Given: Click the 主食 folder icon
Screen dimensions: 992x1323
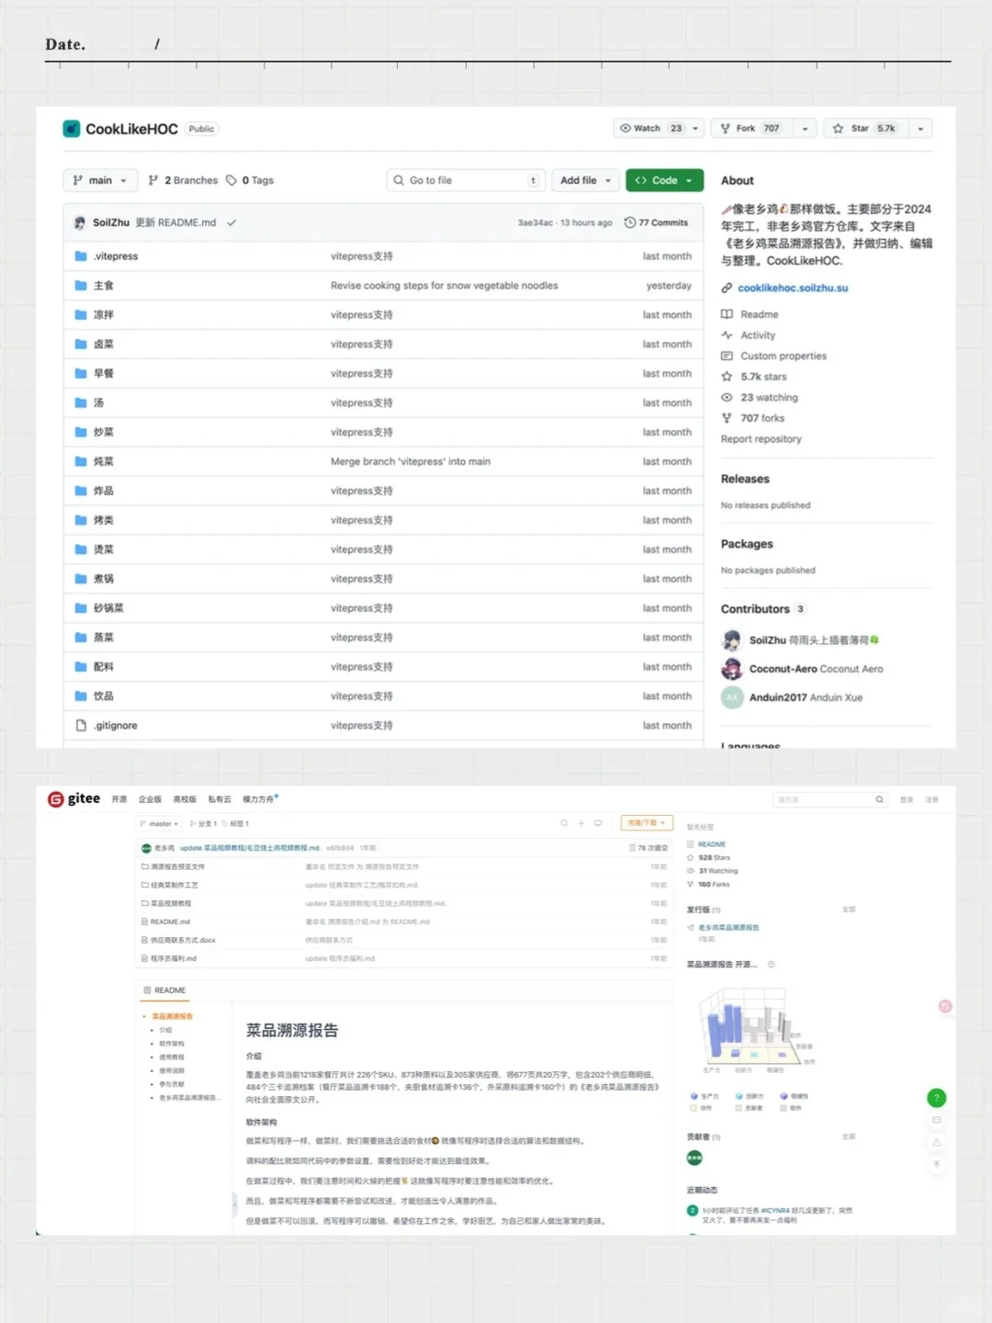Looking at the screenshot, I should [78, 285].
